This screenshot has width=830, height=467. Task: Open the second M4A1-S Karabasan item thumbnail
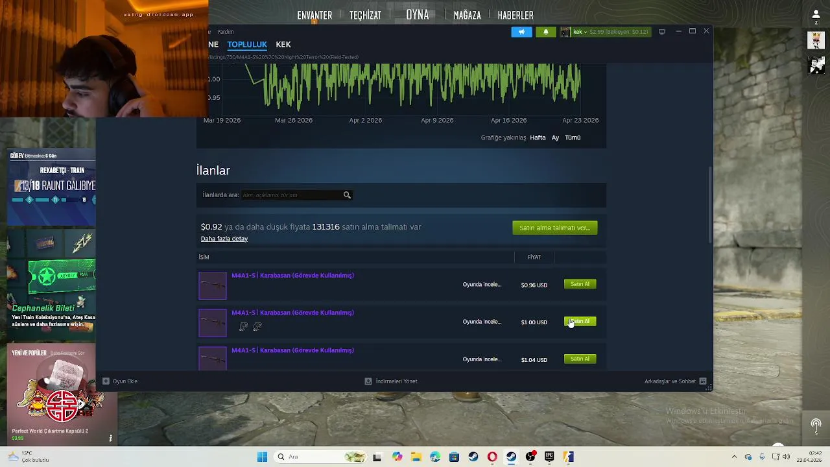[213, 323]
